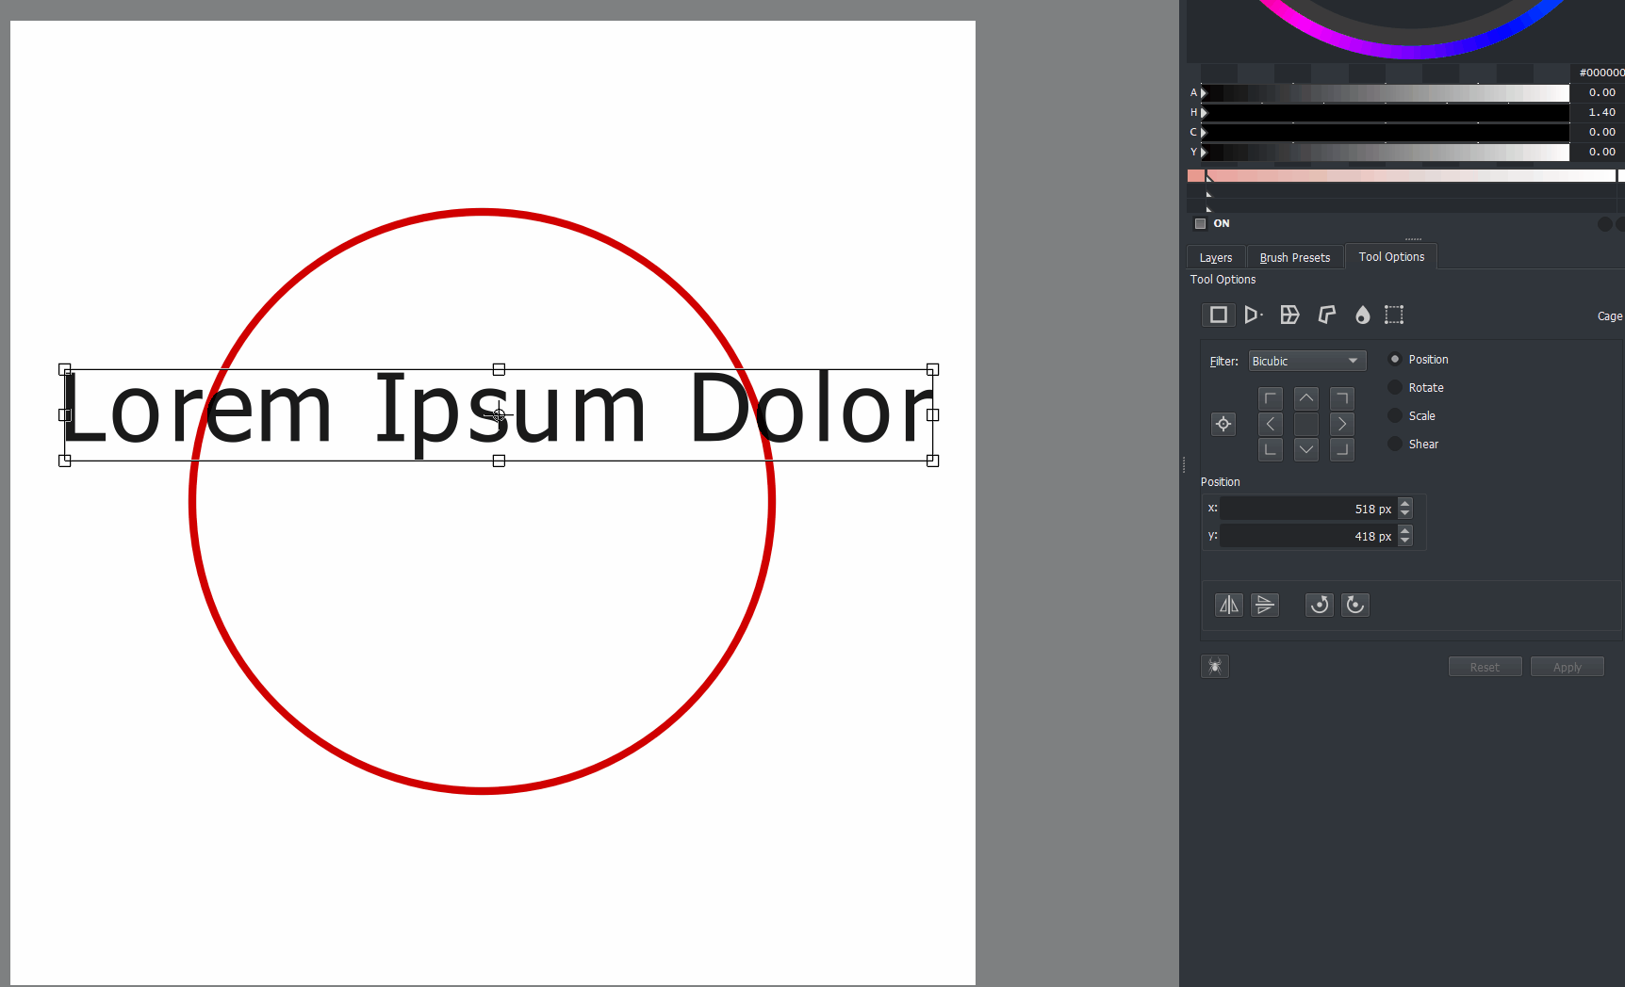Apply the current transform
The image size is (1625, 987).
(1567, 666)
